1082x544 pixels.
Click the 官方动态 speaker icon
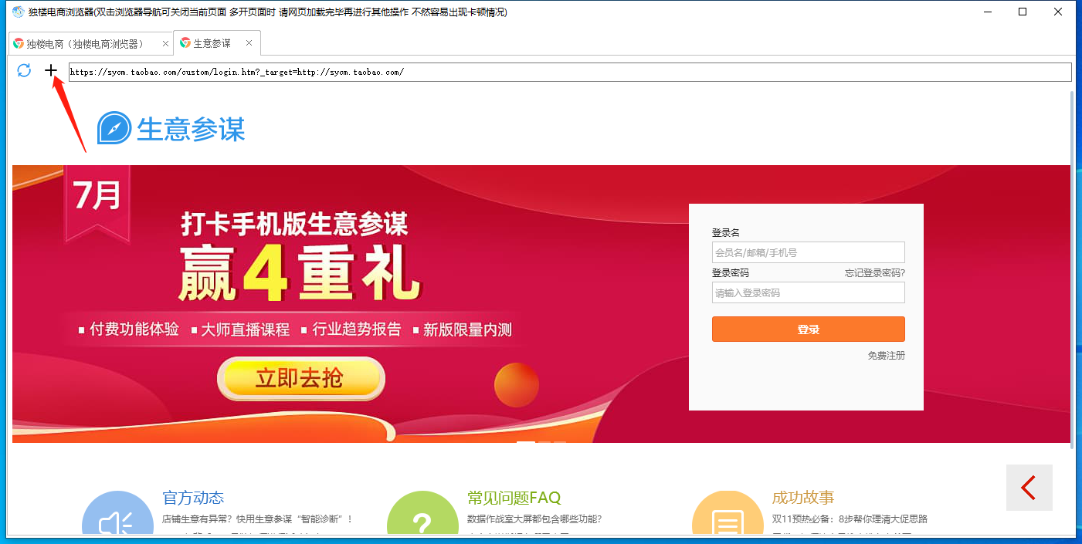tap(117, 517)
